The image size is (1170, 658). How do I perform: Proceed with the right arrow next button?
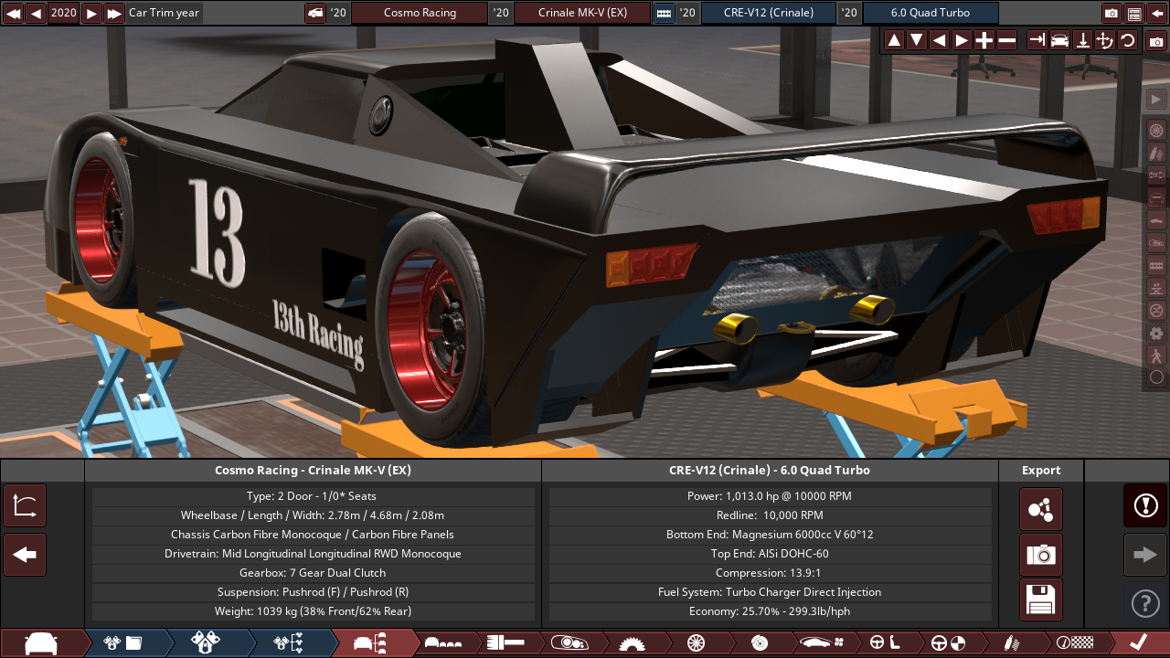point(1145,555)
